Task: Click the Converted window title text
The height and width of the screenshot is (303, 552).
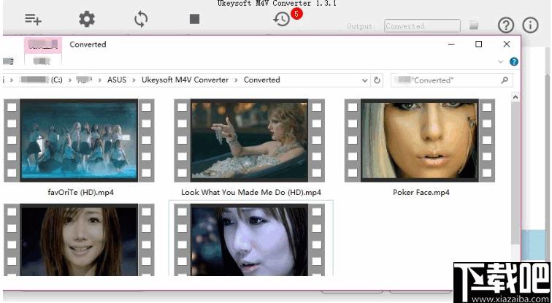Action: coord(88,45)
